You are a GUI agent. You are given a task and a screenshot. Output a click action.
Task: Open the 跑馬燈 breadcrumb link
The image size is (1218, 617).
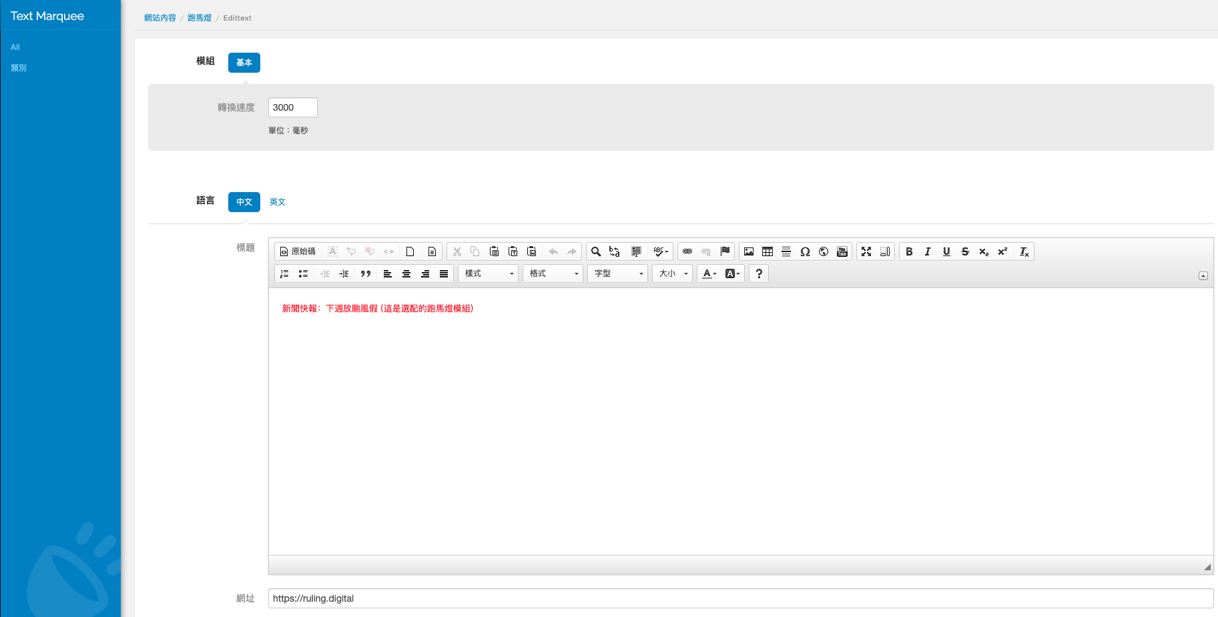(x=200, y=18)
